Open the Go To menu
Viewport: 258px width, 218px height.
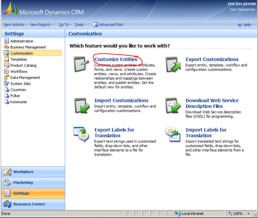pos(65,25)
